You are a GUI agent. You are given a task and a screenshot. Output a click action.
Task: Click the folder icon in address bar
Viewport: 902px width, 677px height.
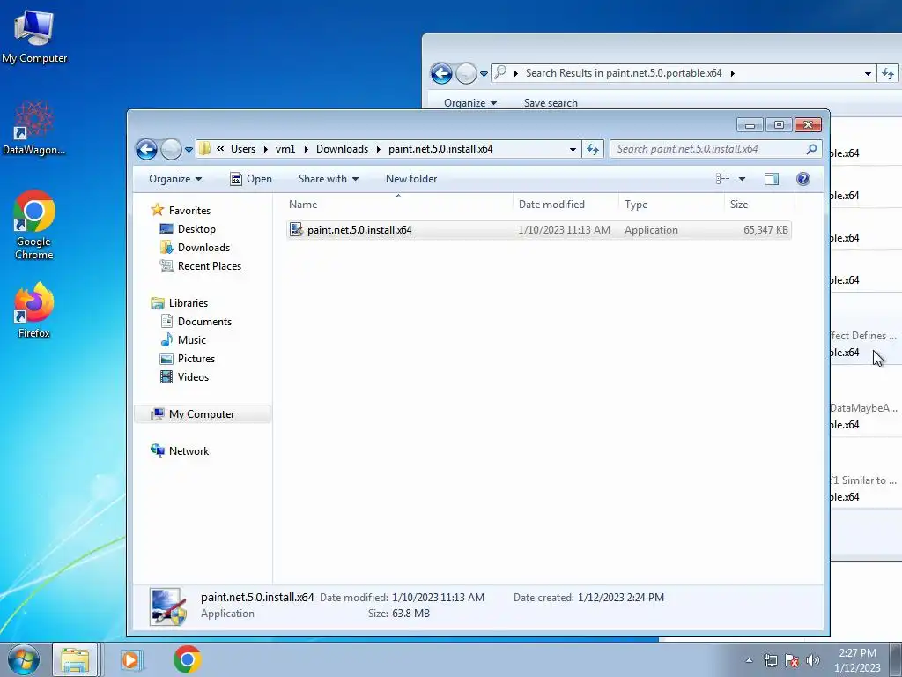point(204,149)
